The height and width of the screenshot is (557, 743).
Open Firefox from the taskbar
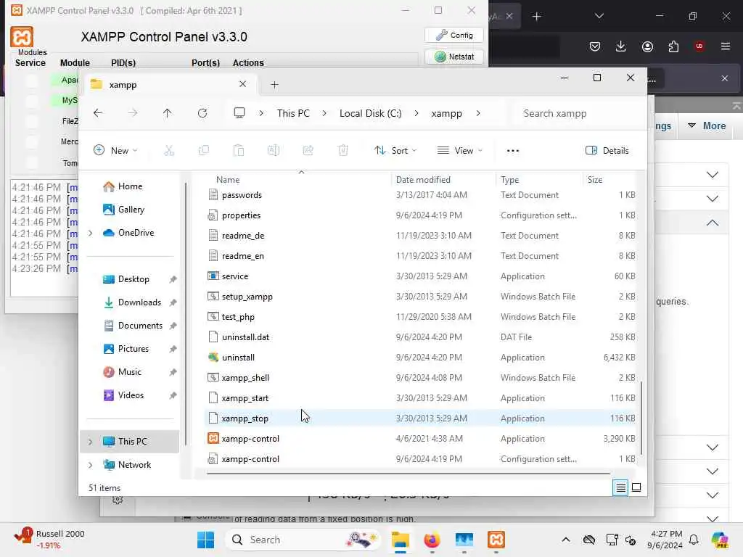(432, 540)
